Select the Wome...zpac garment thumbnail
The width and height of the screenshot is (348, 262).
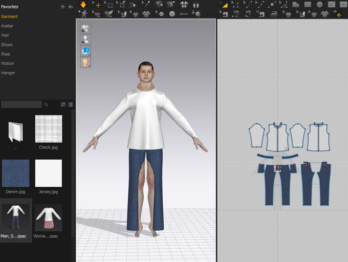[x=49, y=217]
